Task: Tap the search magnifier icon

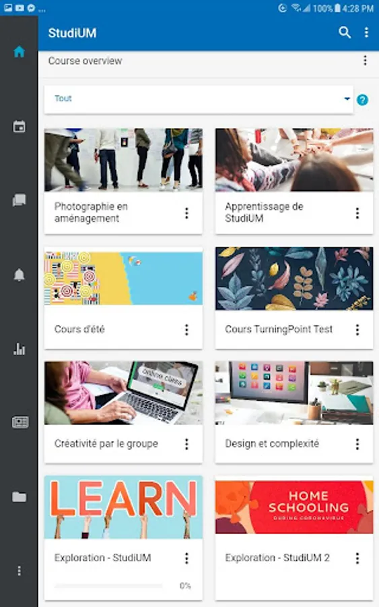Action: point(344,32)
